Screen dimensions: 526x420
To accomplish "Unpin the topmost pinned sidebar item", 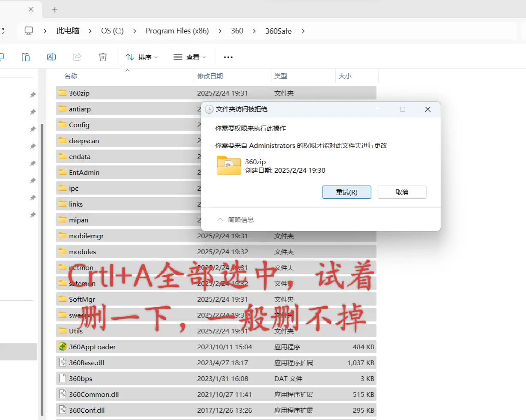I will [33, 95].
